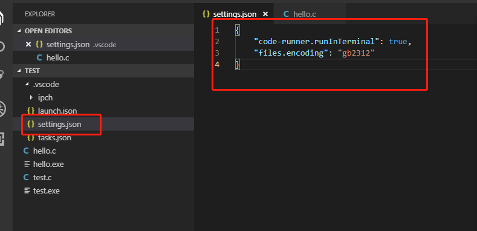
Task: Open settings.json in the TEST tree
Action: click(103, 124)
